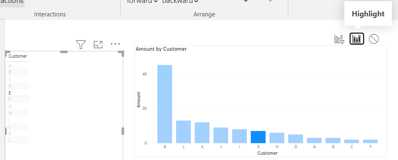The image size is (398, 160).
Task: Click the Amount y-axis title
Action: [138, 100]
